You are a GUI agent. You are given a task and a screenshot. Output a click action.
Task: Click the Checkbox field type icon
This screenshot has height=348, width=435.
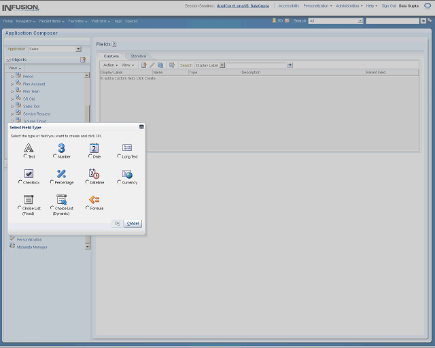(29, 174)
